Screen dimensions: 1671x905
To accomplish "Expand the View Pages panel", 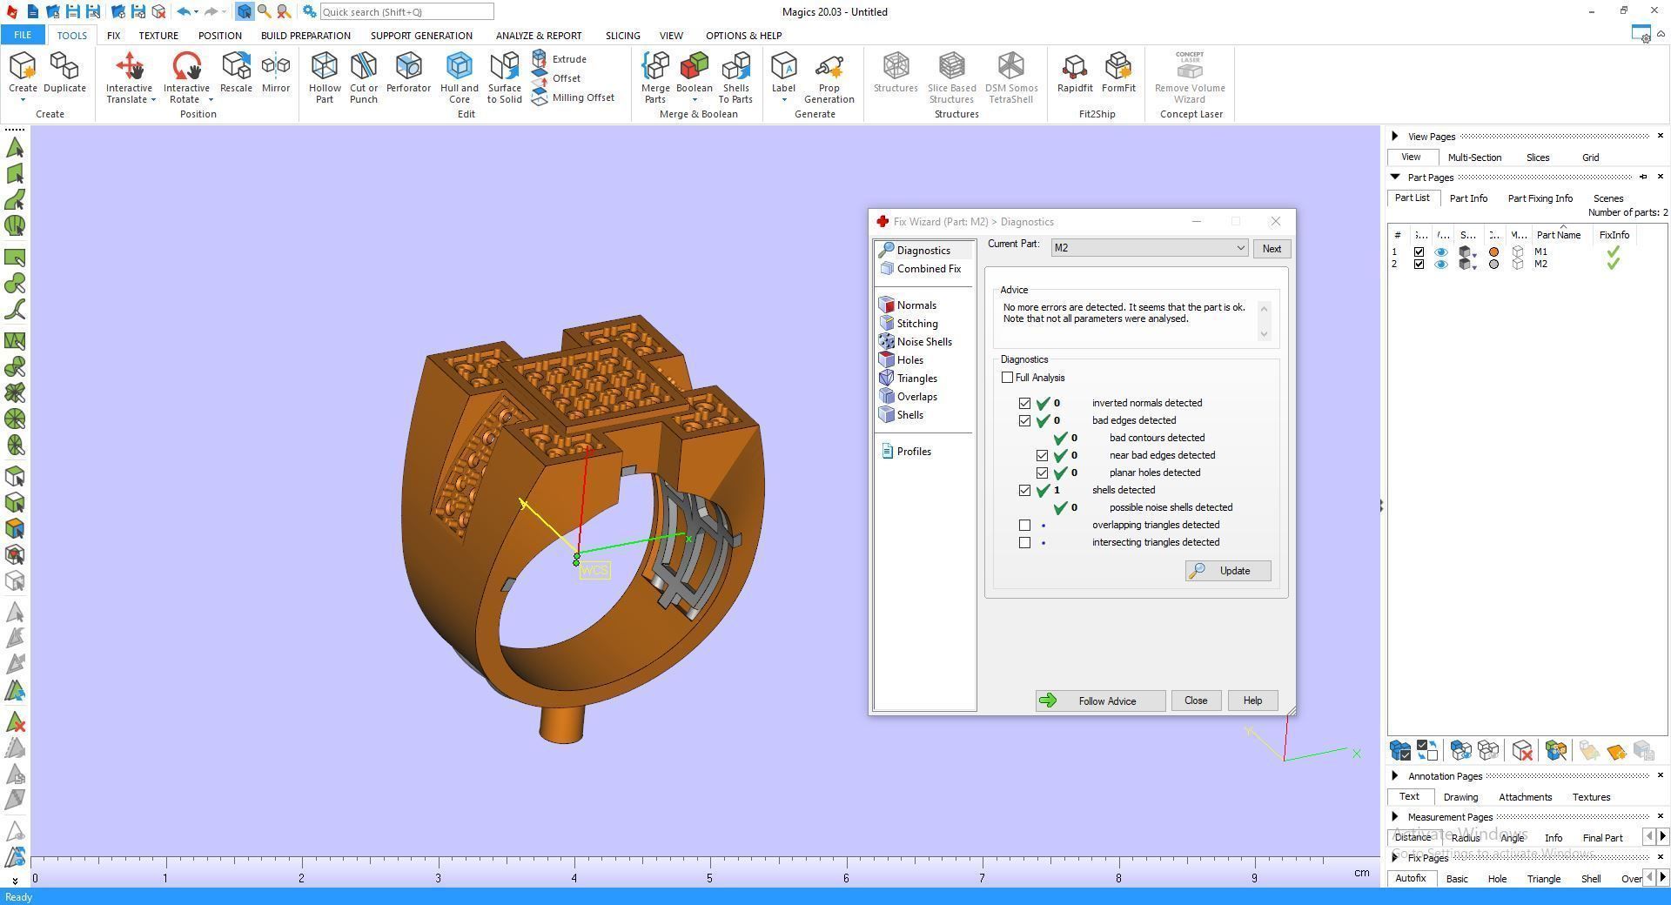I will click(1395, 136).
